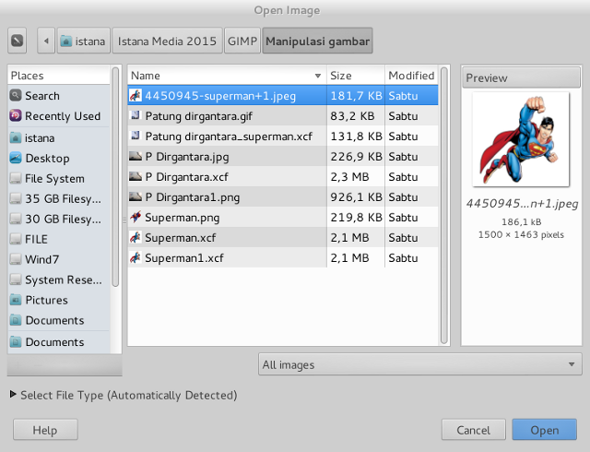Select file P Dirgantara1.png
590x452 pixels.
click(x=283, y=197)
